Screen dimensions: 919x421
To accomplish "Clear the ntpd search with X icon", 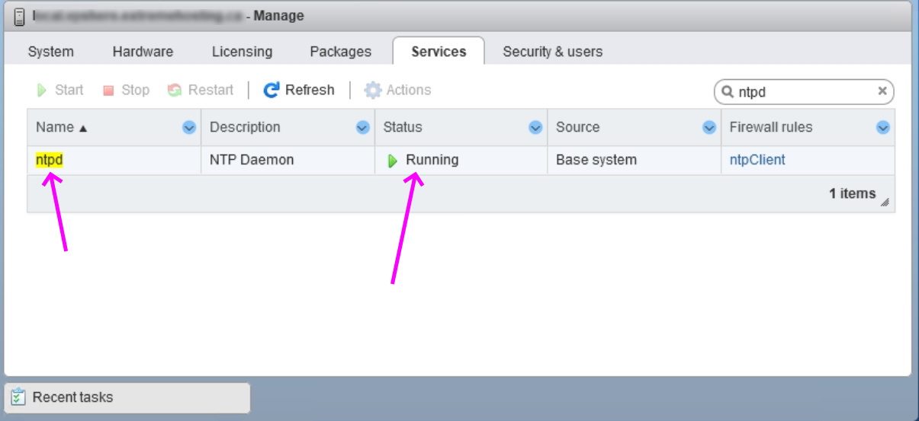I will (x=882, y=91).
